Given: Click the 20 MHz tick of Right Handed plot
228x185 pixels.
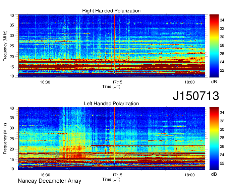Looking at the screenshot, I should 12,57.
